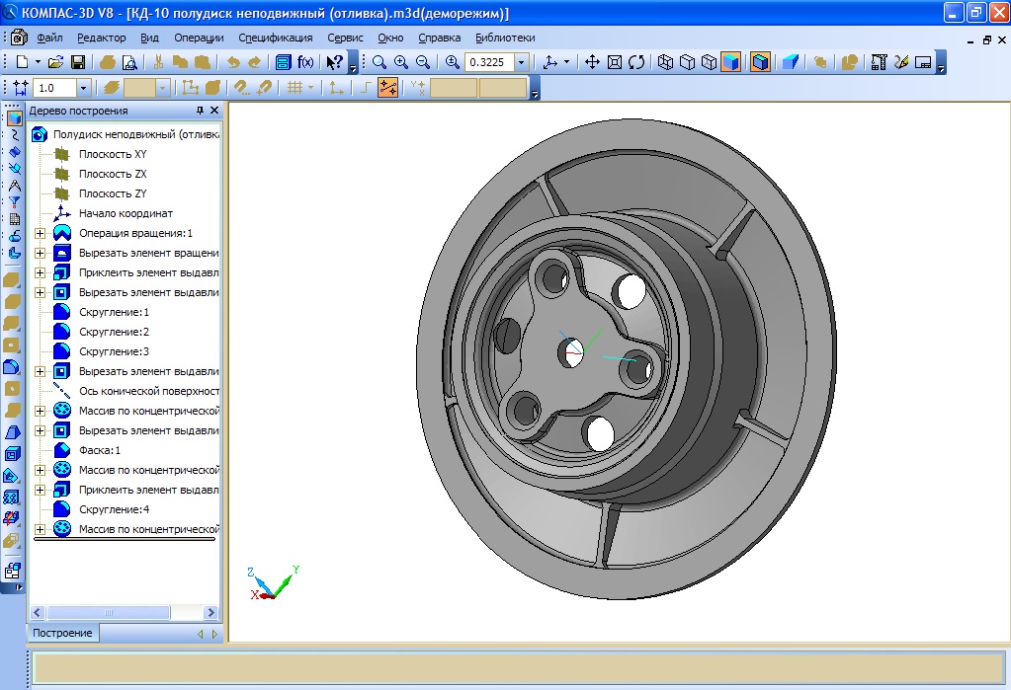
Task: Select the Filters funnel icon in left sidebar
Action: point(14,201)
